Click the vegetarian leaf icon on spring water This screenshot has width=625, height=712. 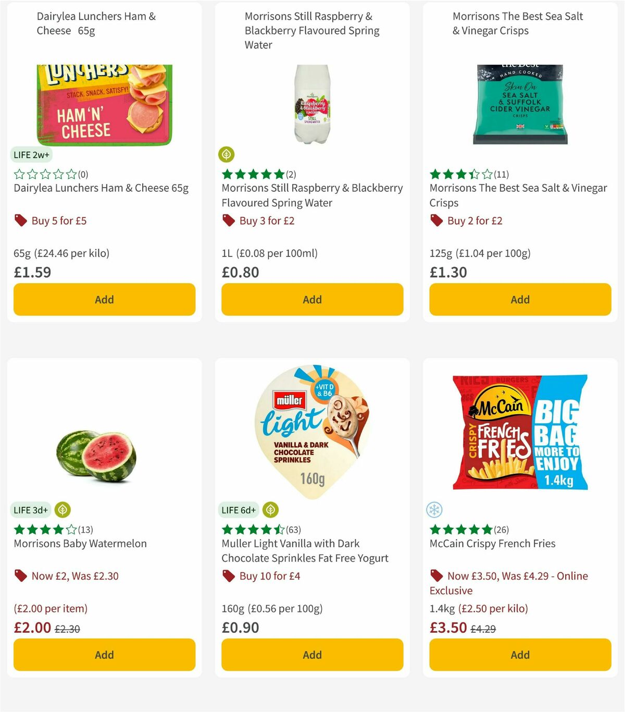pyautogui.click(x=227, y=154)
